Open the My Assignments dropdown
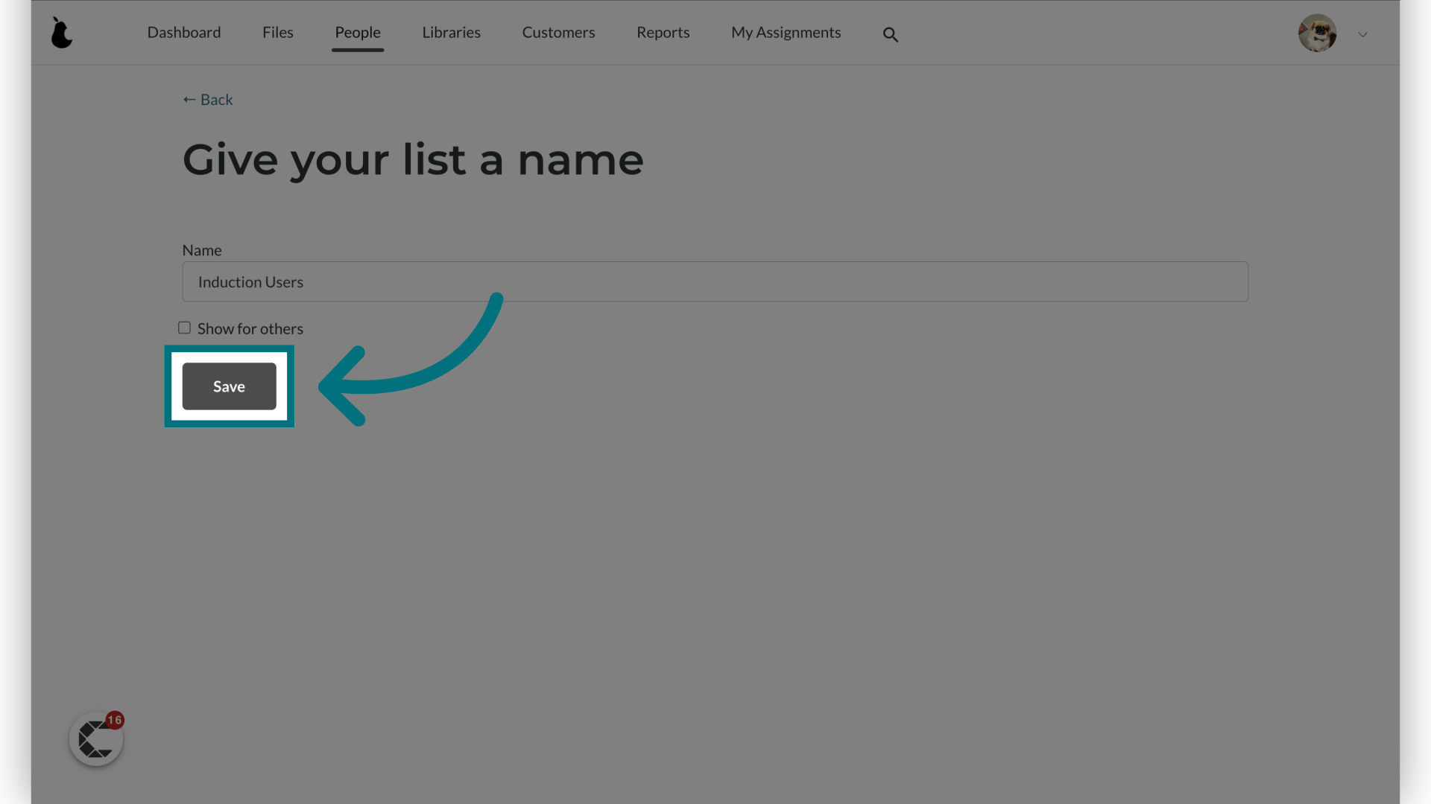Viewport: 1431px width, 804px height. [786, 33]
